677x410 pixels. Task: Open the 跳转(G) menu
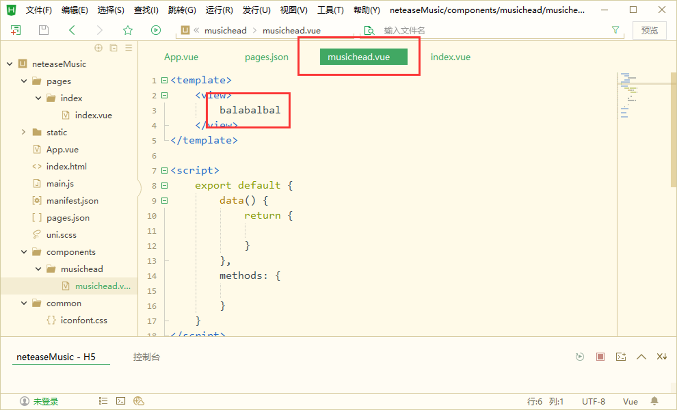pyautogui.click(x=182, y=10)
